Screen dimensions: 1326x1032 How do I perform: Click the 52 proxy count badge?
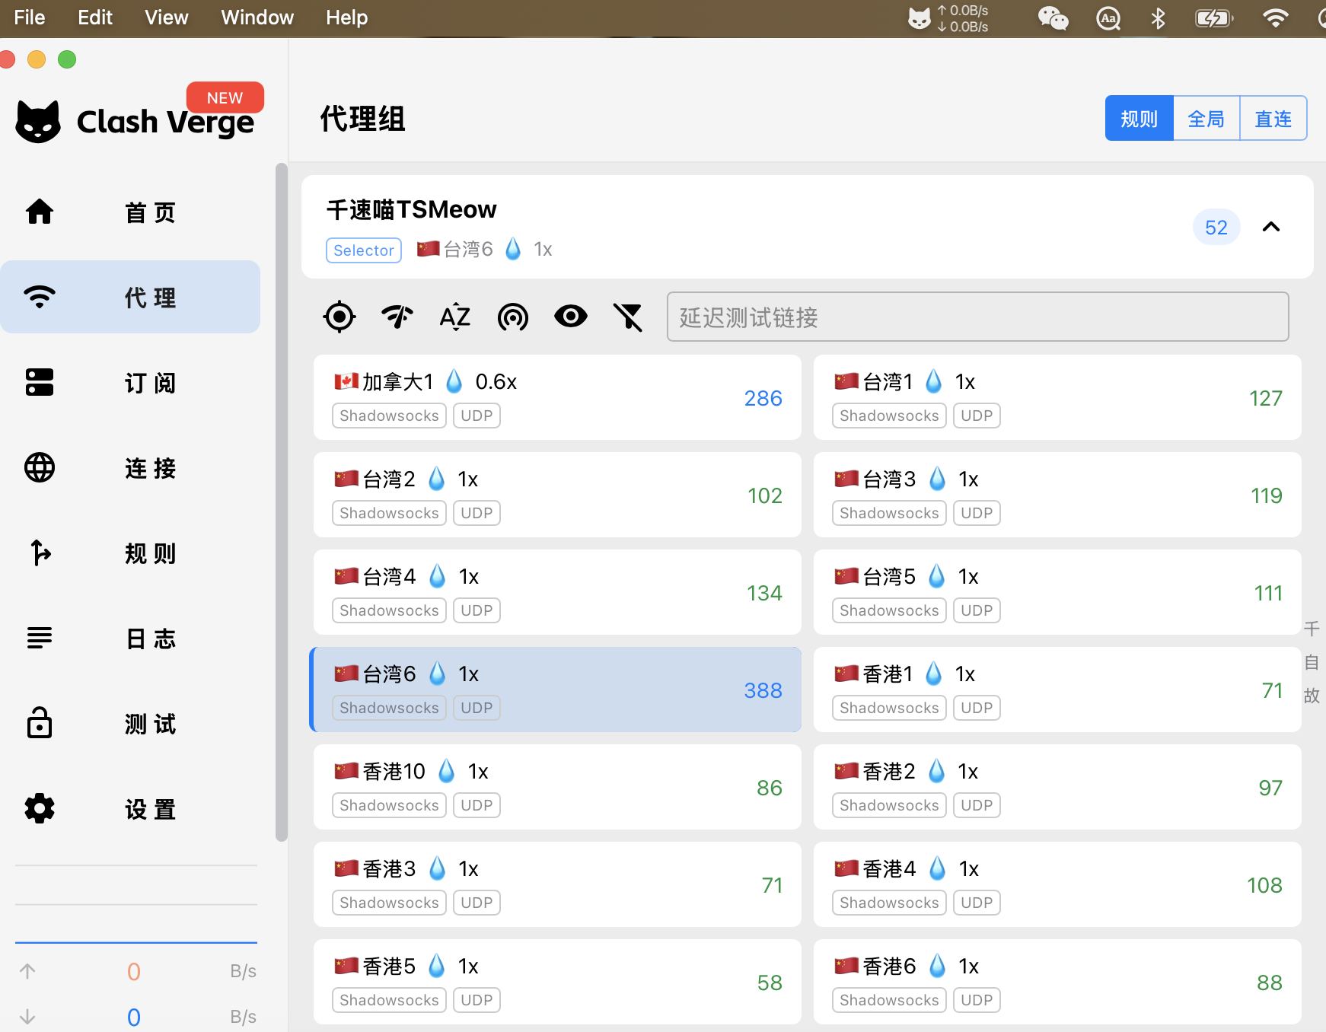pos(1216,227)
